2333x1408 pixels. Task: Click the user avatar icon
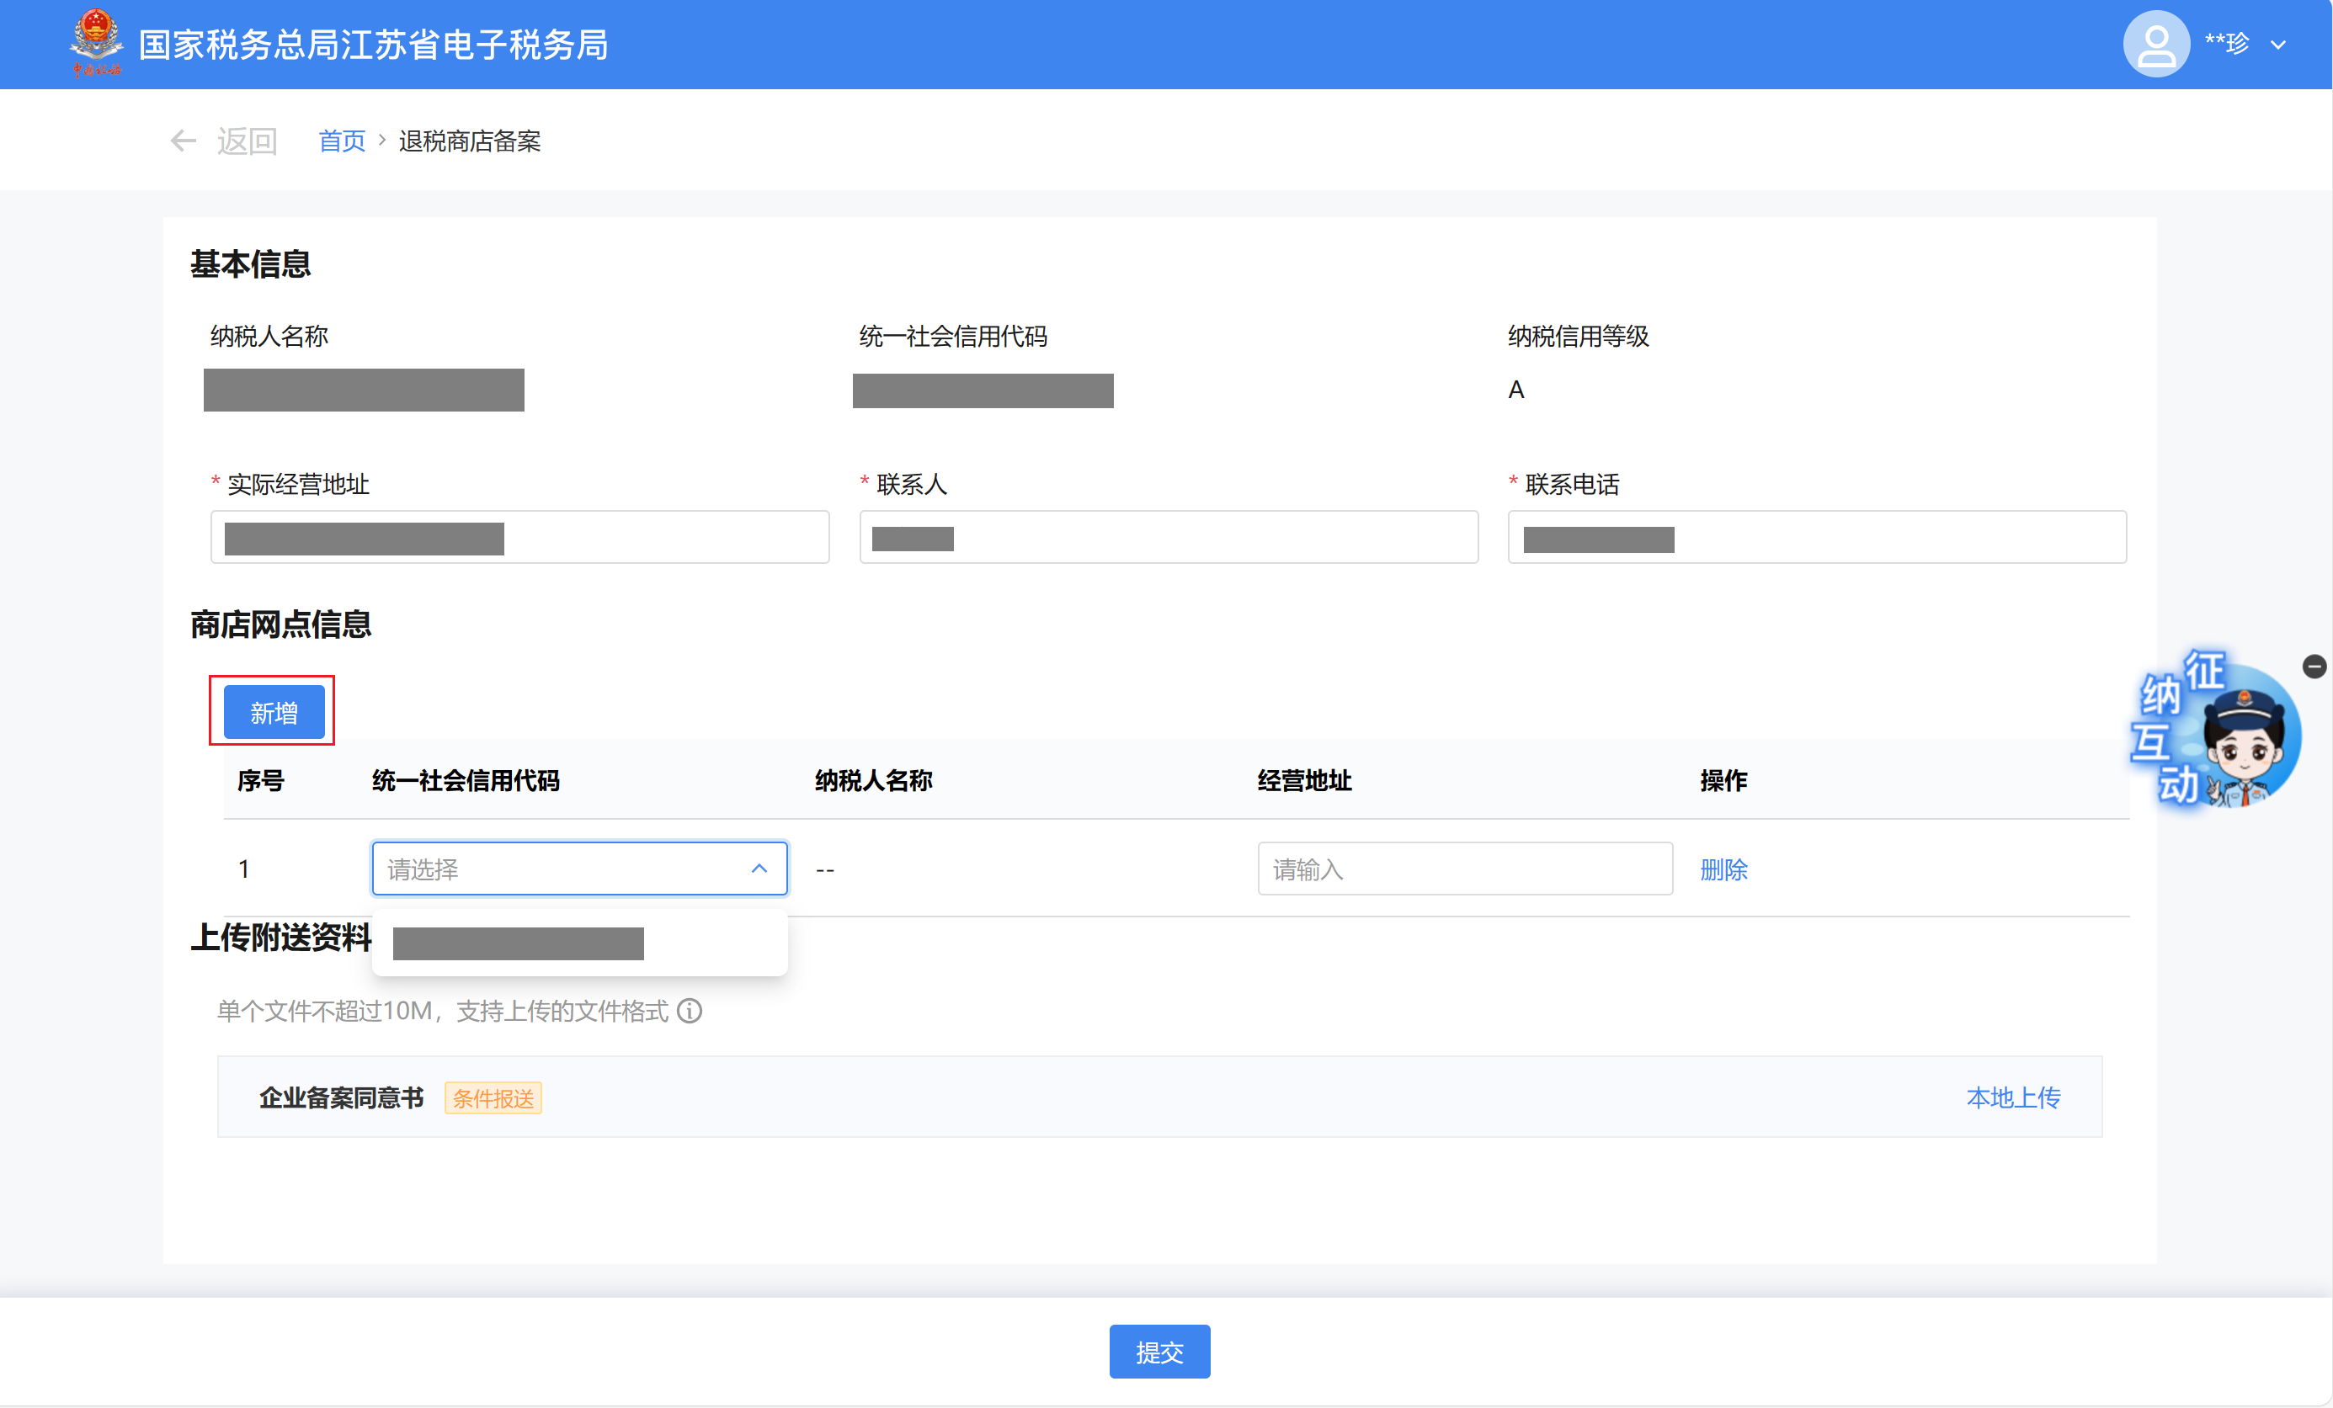point(2155,44)
